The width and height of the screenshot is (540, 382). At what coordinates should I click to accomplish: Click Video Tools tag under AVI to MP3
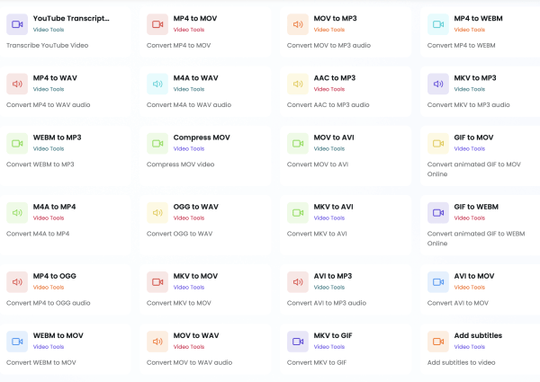pyautogui.click(x=329, y=288)
